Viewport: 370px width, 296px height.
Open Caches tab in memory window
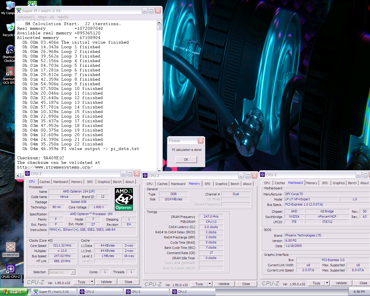pyautogui.click(x=162, y=184)
